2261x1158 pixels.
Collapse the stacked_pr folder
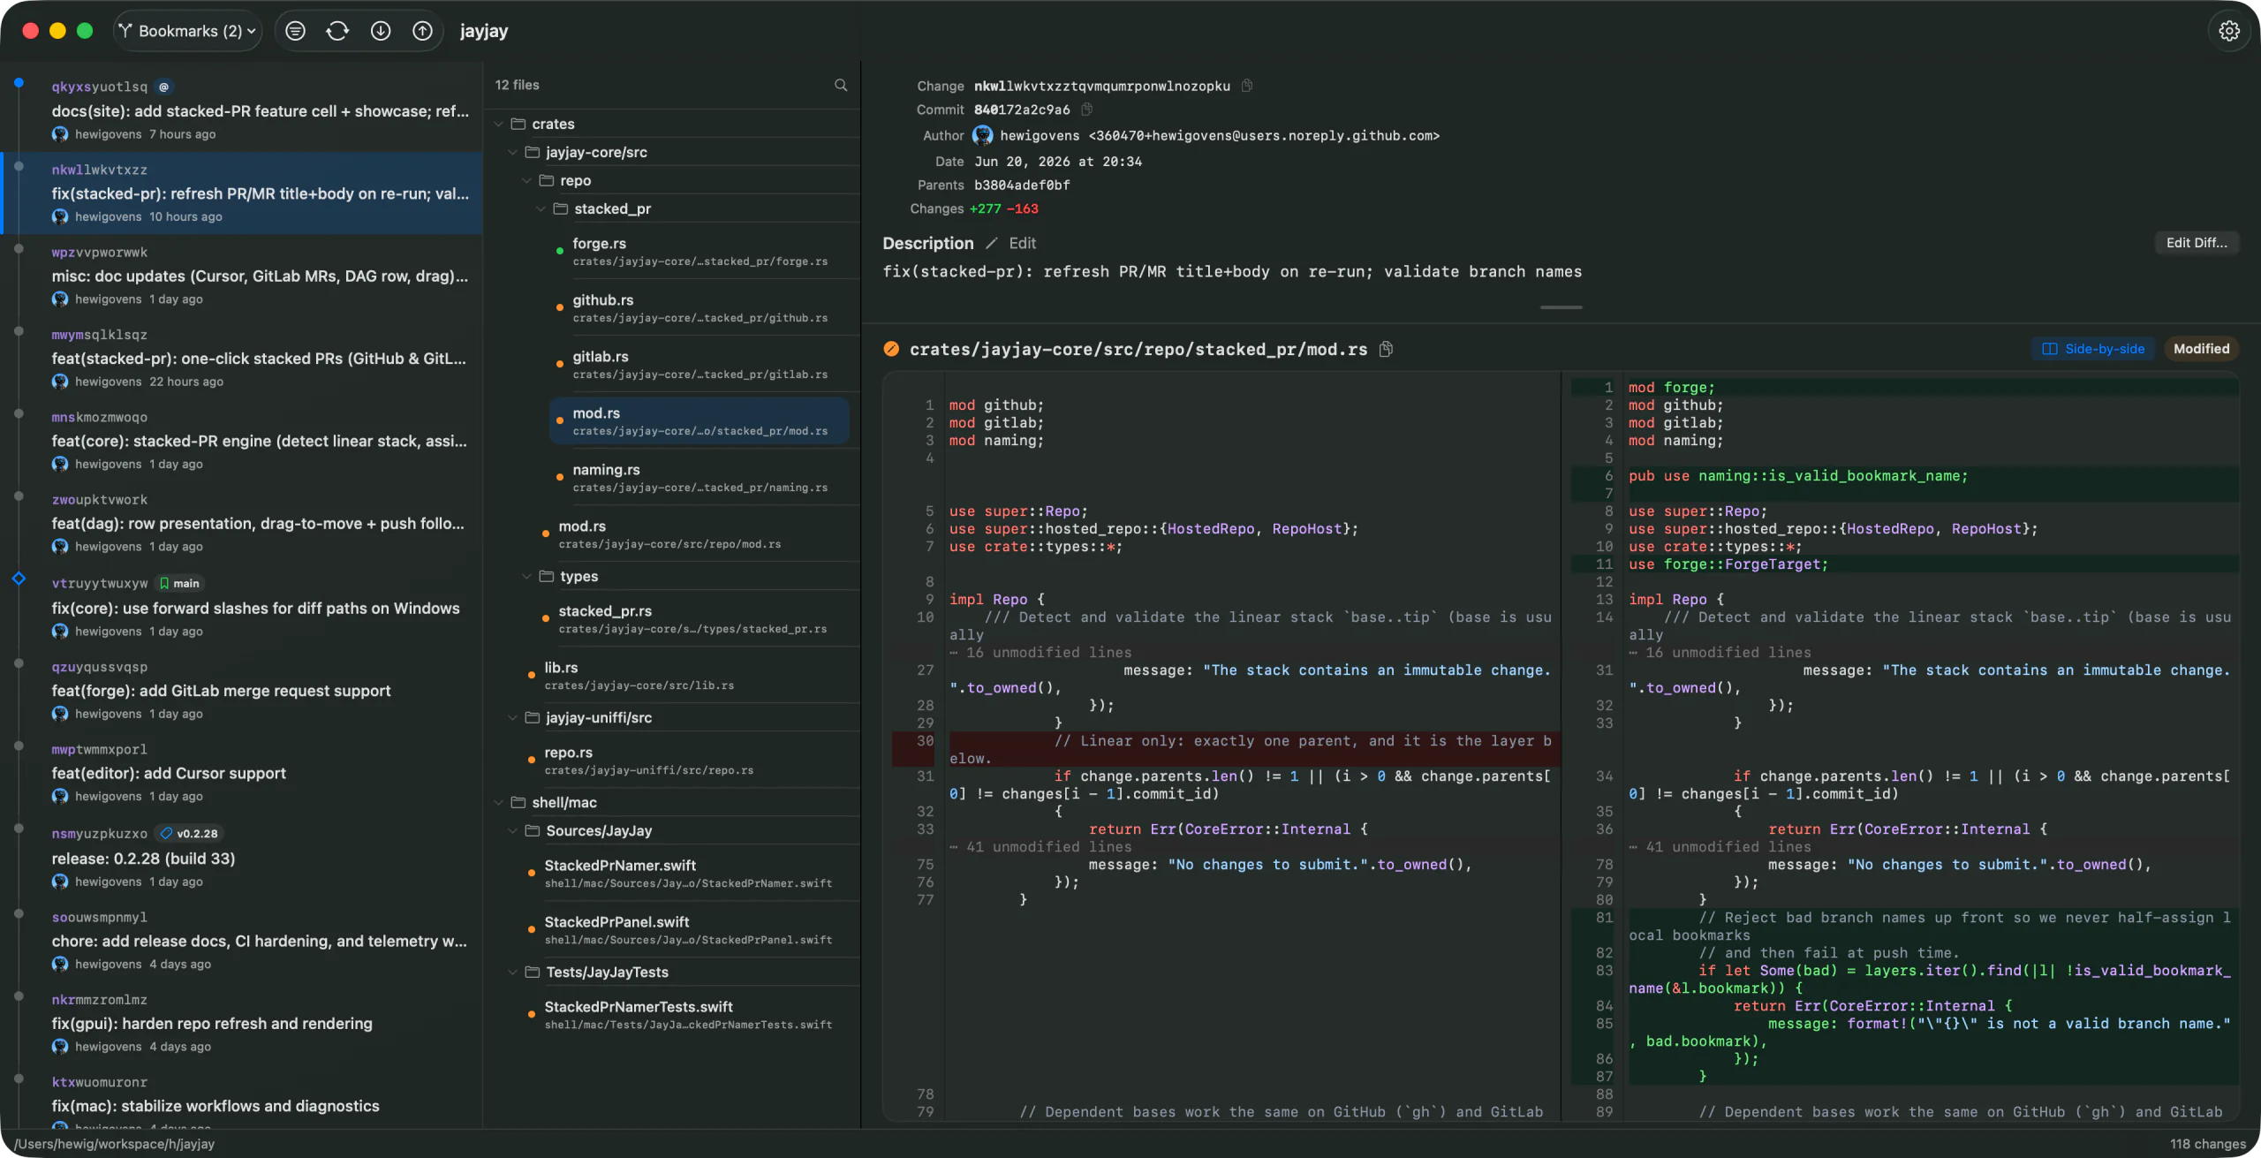point(541,208)
